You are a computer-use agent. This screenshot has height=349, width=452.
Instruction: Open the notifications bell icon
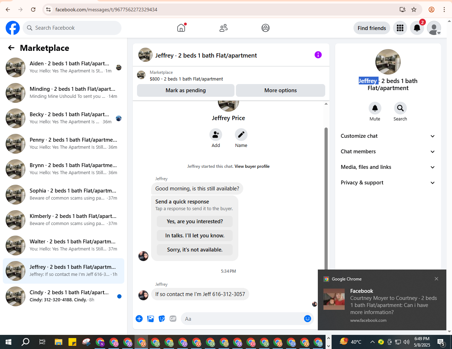click(417, 28)
